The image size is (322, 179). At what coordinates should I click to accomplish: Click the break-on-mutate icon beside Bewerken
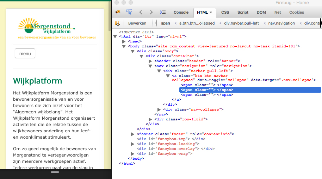tap(117, 23)
